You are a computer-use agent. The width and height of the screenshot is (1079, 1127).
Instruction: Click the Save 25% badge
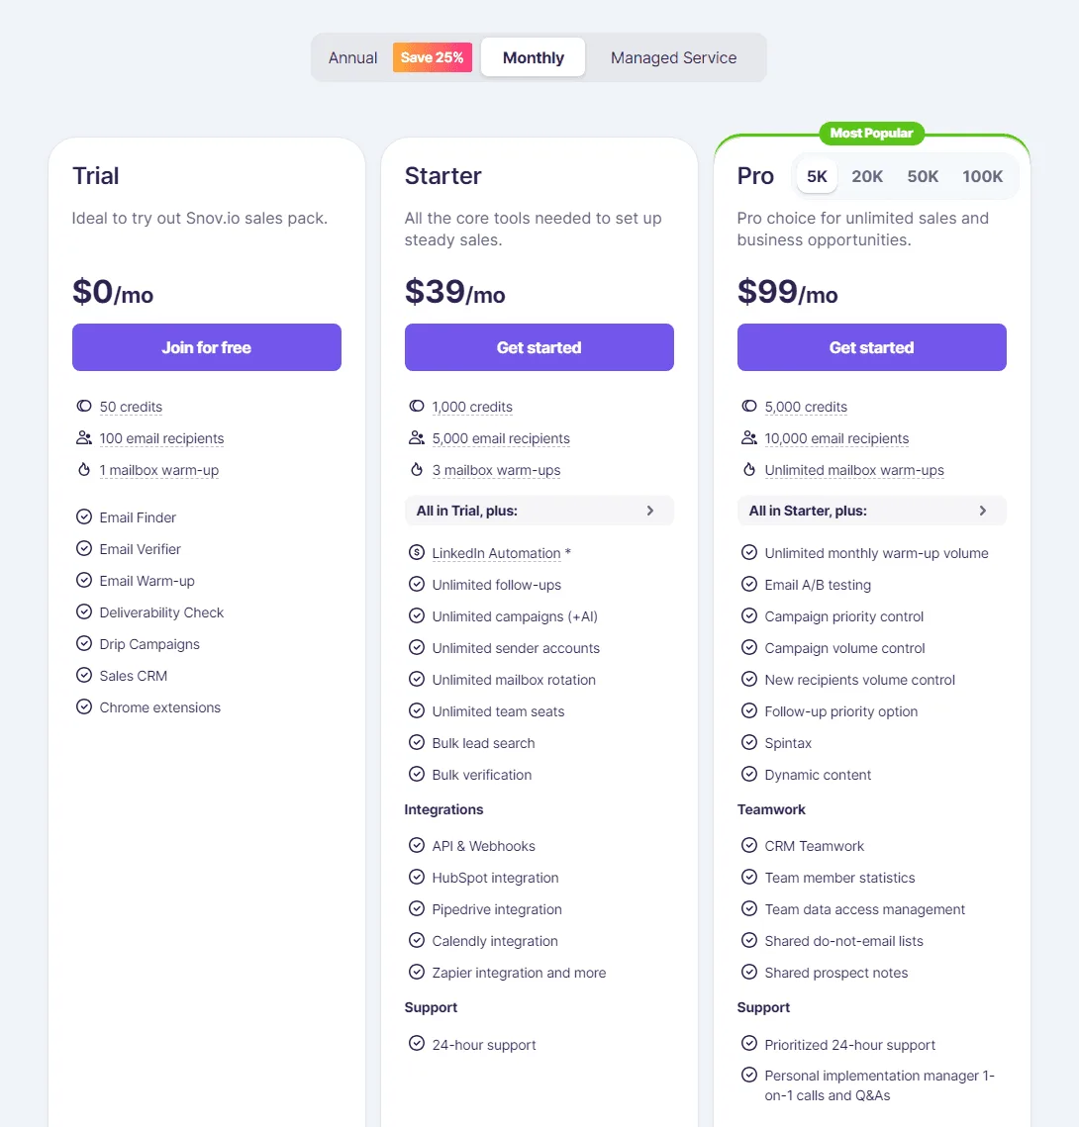pyautogui.click(x=432, y=57)
